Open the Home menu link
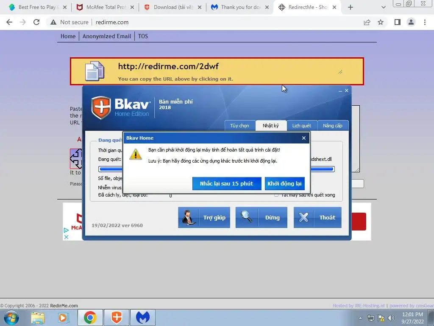 (x=68, y=37)
